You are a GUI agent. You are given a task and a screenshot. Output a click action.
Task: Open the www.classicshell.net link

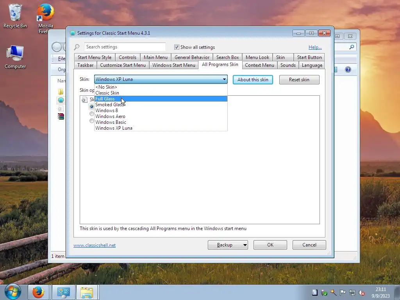95,245
